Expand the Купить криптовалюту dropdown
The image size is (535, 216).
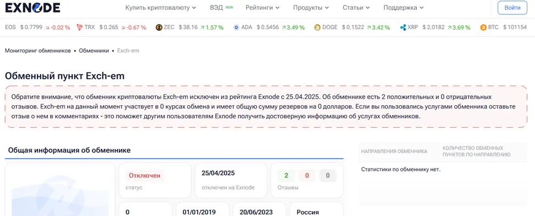point(160,8)
